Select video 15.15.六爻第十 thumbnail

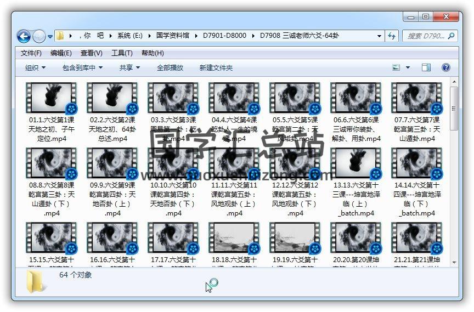[52, 237]
